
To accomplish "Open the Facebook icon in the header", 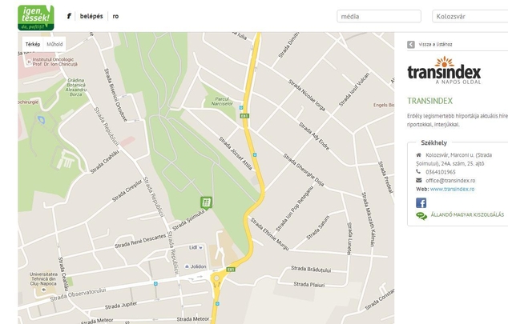I will (69, 16).
